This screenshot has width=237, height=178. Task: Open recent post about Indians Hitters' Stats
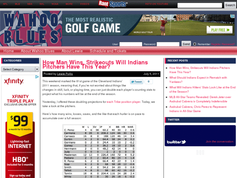point(202,89)
